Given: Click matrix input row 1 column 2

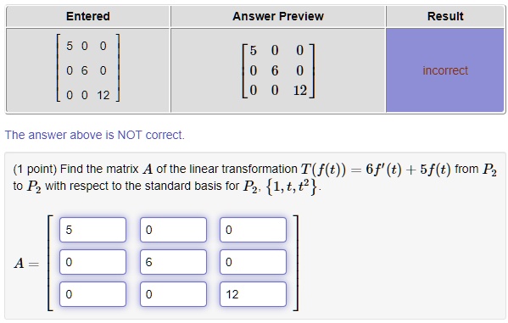Looking at the screenshot, I should point(173,230).
